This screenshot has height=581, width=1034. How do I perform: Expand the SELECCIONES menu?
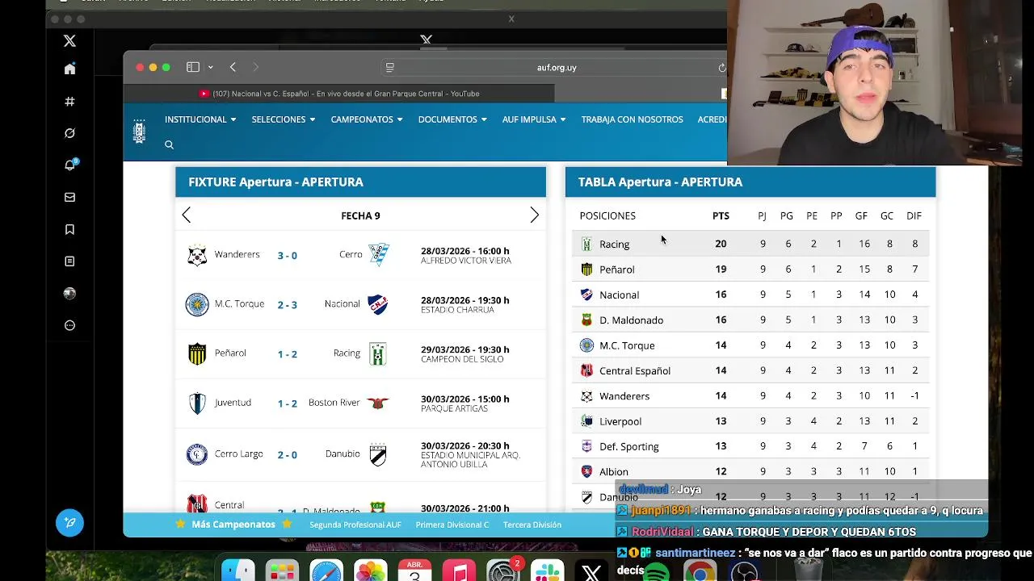283,119
